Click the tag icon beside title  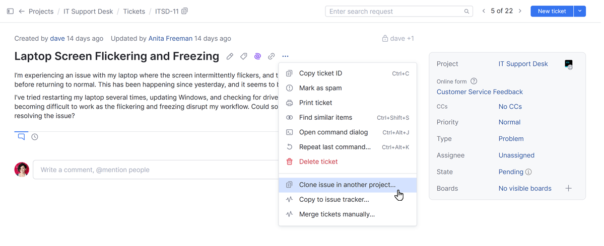tap(244, 56)
